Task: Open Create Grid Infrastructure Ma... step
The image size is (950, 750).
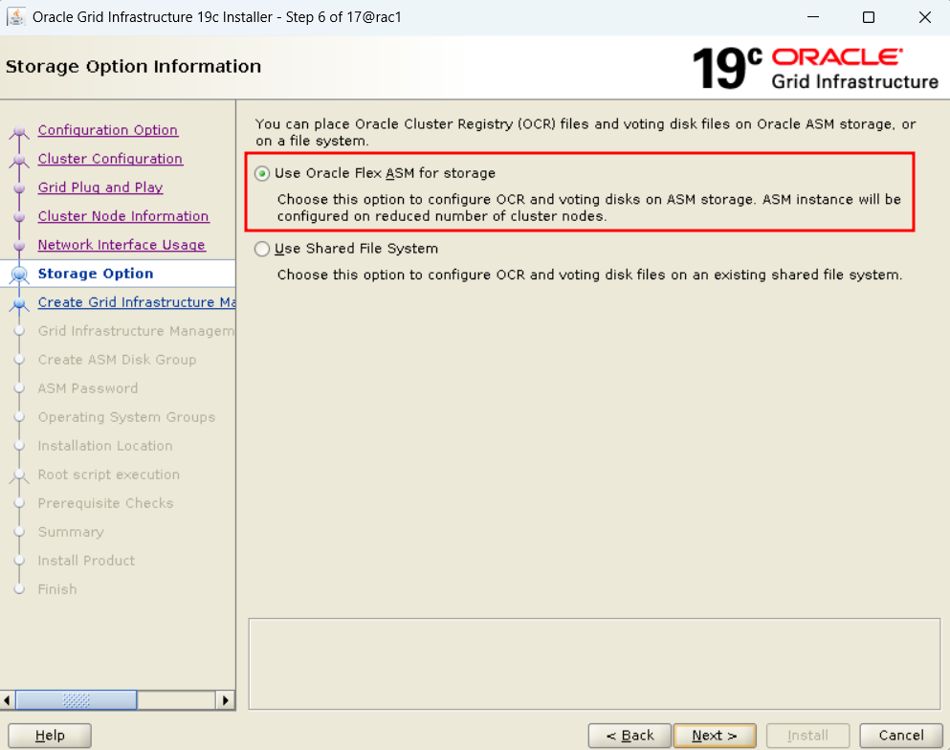Action: (136, 302)
